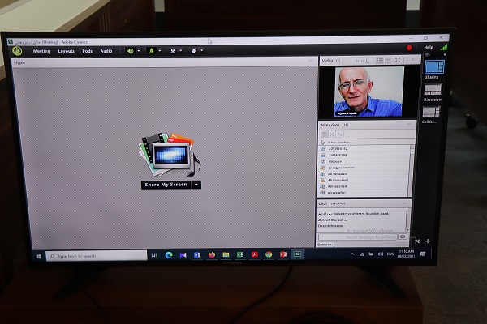Screen dimensions: 487x324
Task: Click the raise hand status icon
Action: pos(193,50)
